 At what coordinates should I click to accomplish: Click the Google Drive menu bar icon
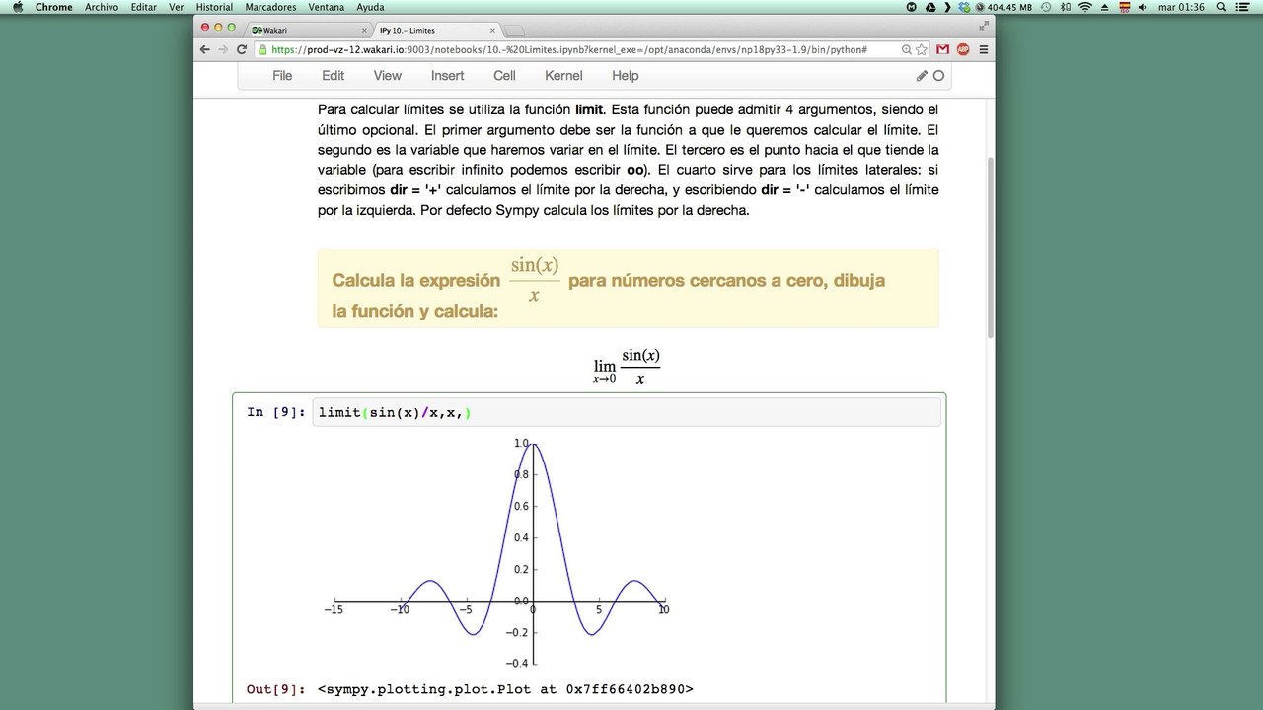click(x=929, y=7)
